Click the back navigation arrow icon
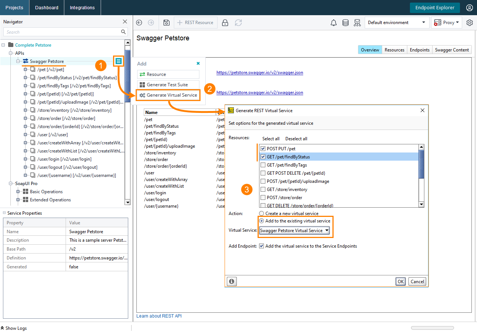Screen dimensions: 477x332 coord(139,23)
